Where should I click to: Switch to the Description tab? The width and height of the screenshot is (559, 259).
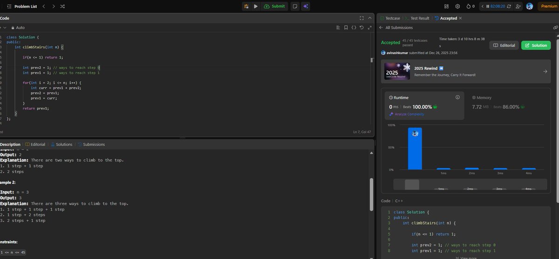pyautogui.click(x=10, y=144)
